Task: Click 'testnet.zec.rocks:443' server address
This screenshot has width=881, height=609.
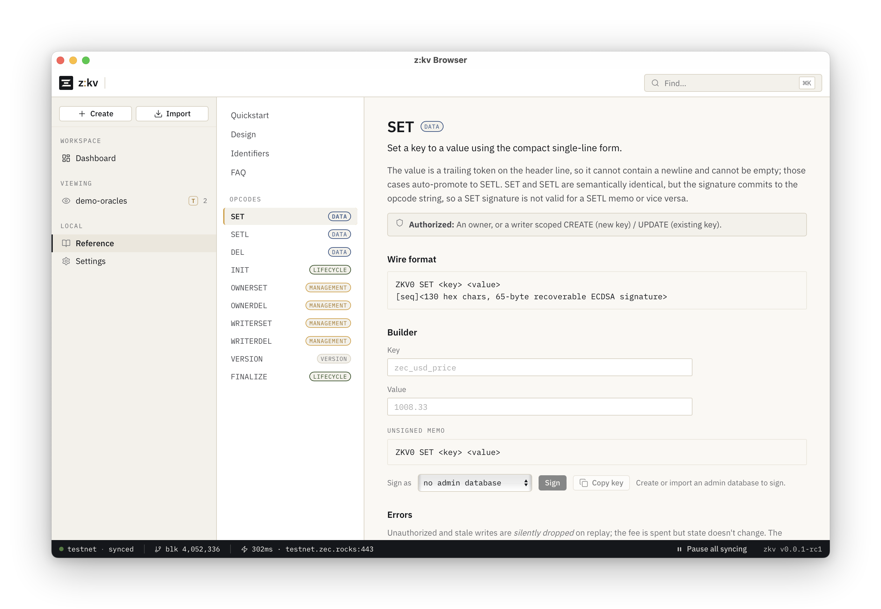Action: 329,549
